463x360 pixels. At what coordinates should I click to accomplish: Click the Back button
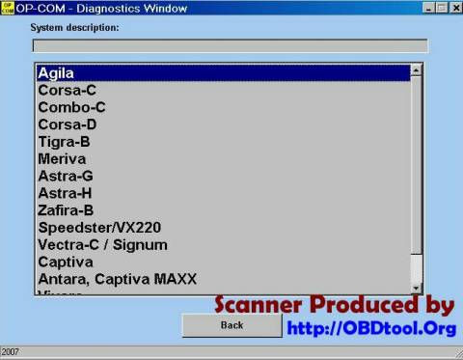coord(231,325)
